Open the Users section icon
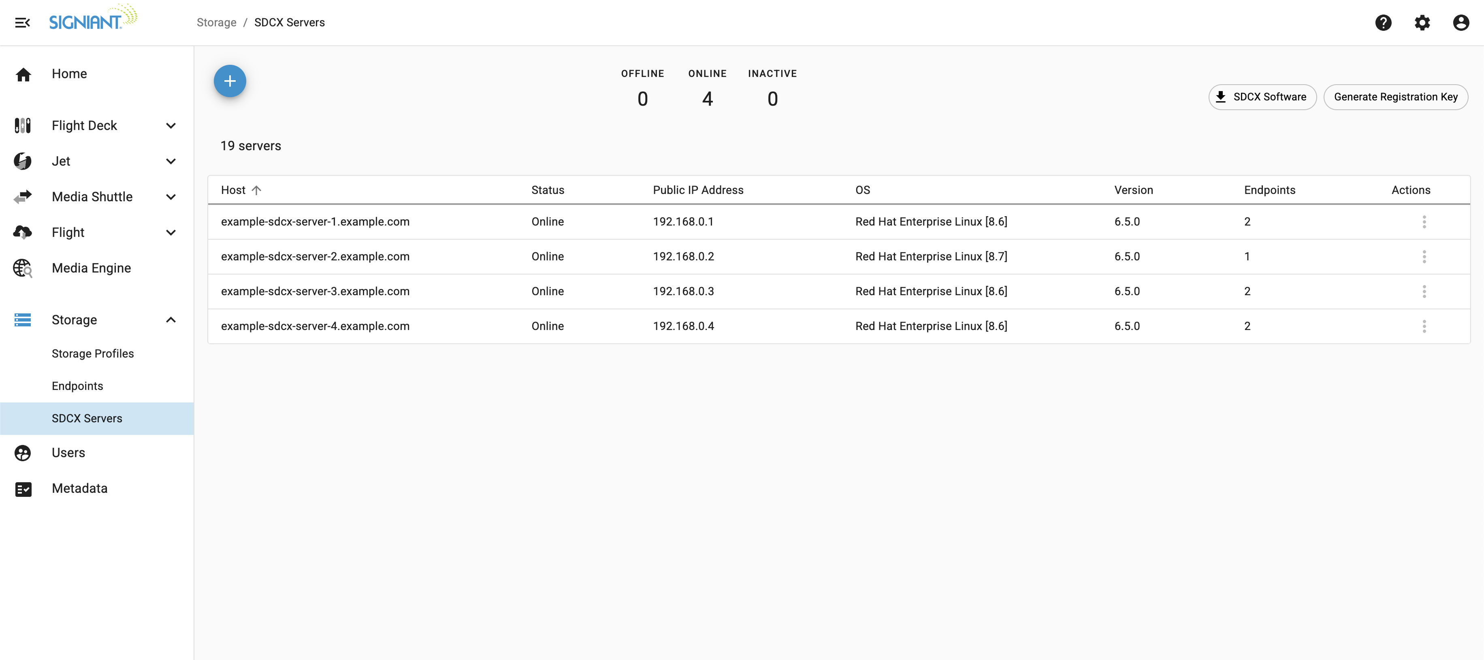1484x660 pixels. 22,453
